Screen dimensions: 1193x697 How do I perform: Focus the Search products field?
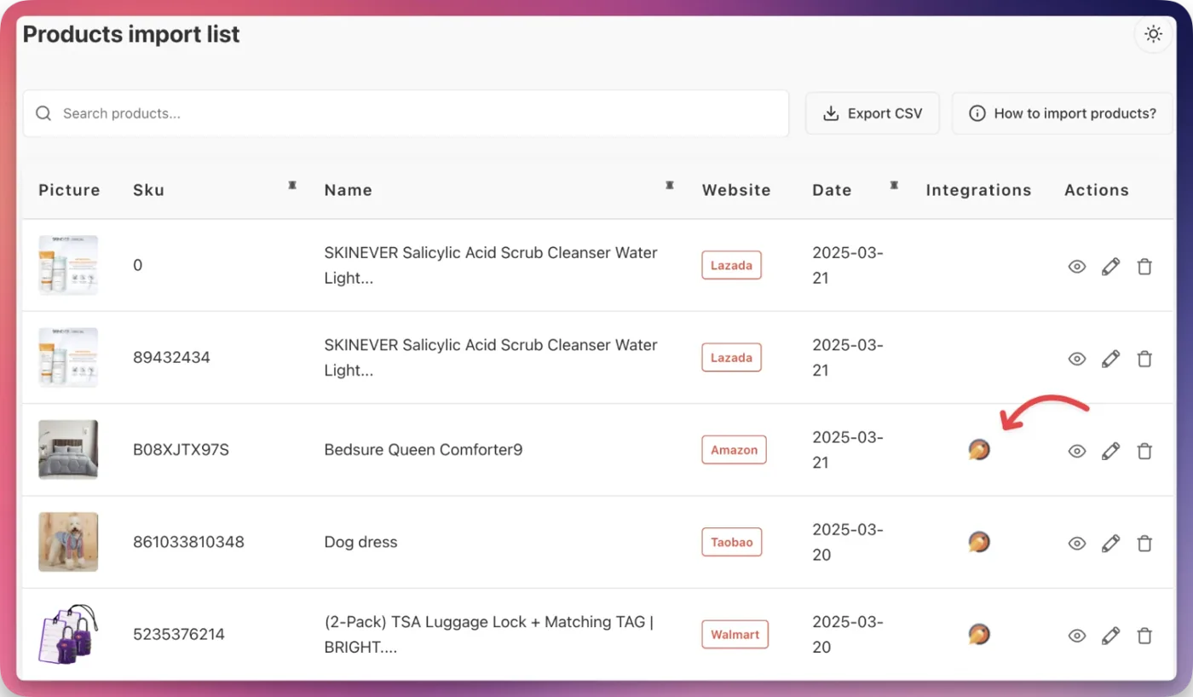pyautogui.click(x=406, y=113)
